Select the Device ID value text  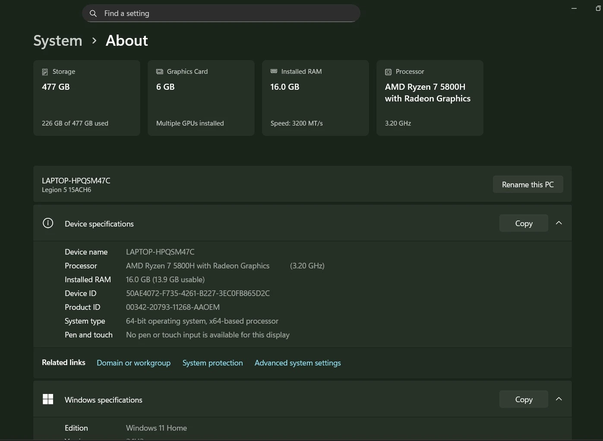tap(198, 293)
